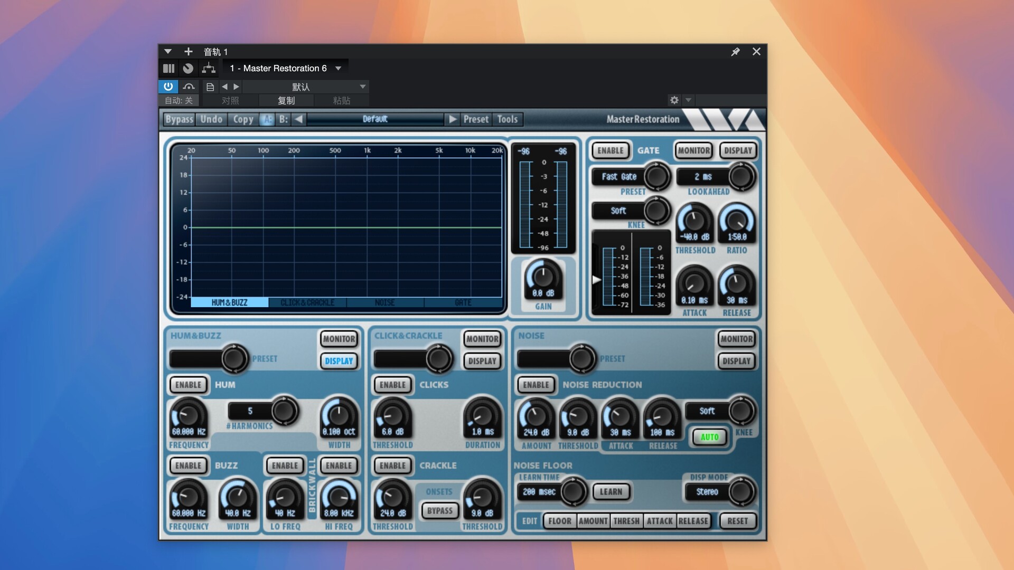Enable the HUM filter
Viewport: 1014px width, 570px height.
(189, 385)
